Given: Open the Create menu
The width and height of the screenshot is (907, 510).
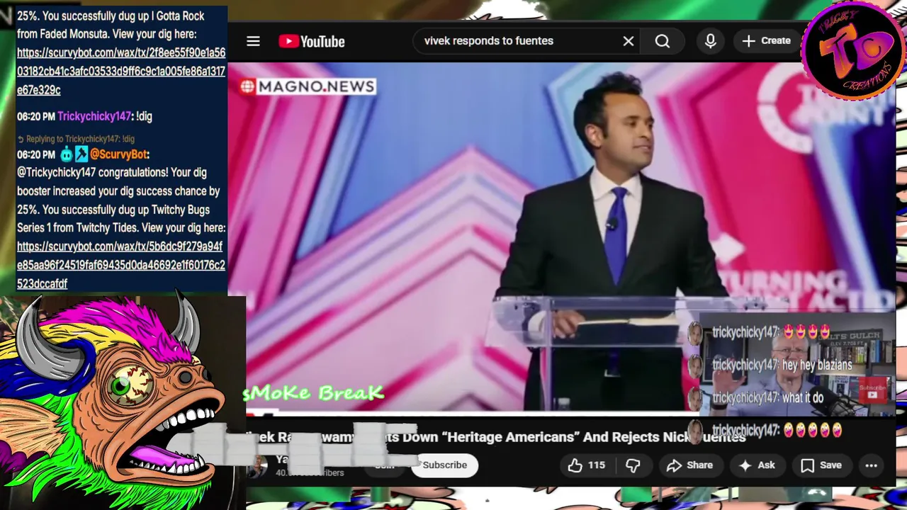Looking at the screenshot, I should click(x=766, y=41).
